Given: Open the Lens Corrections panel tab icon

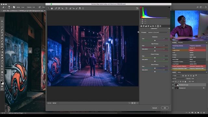Looking at the screenshot, I should click(x=153, y=26).
